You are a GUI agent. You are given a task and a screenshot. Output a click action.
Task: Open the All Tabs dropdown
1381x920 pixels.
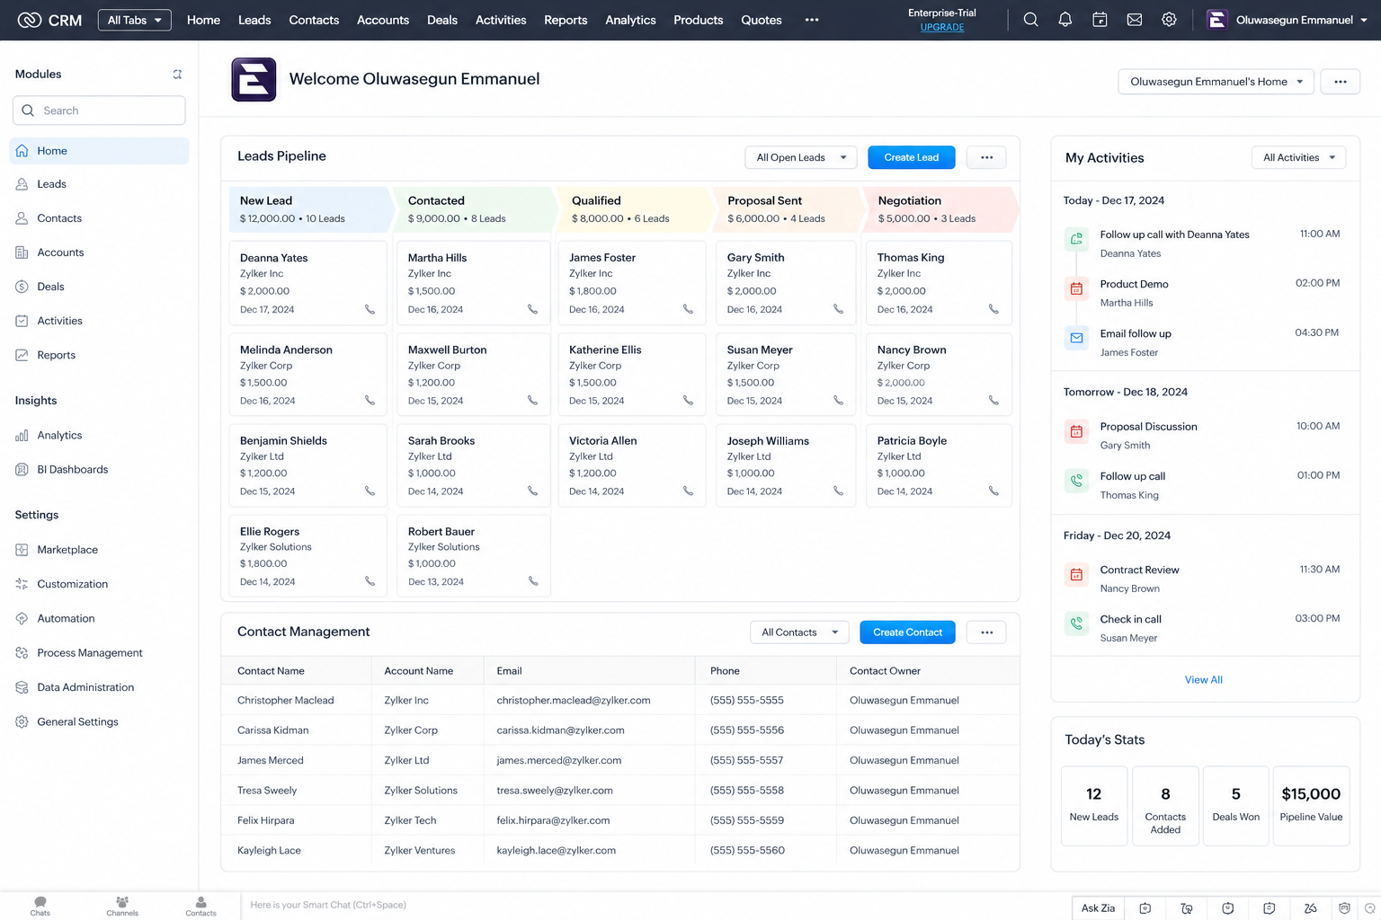pyautogui.click(x=134, y=20)
